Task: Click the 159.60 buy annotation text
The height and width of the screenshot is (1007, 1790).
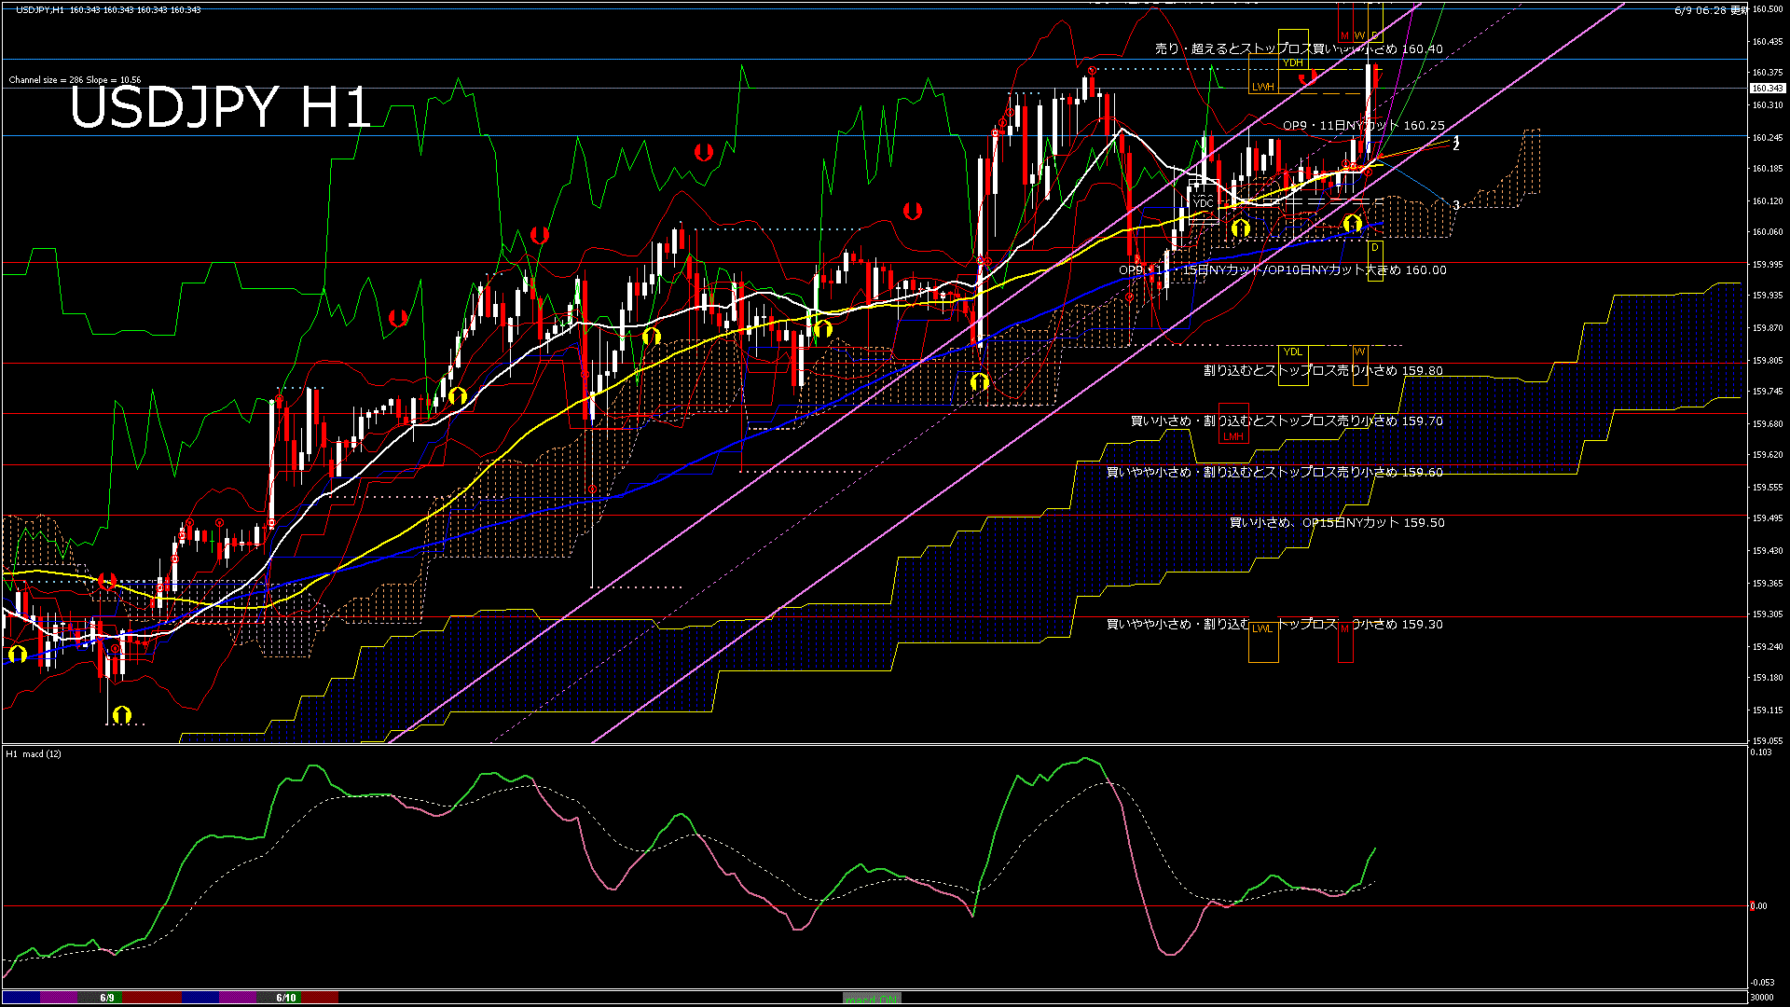Action: click(x=1274, y=472)
